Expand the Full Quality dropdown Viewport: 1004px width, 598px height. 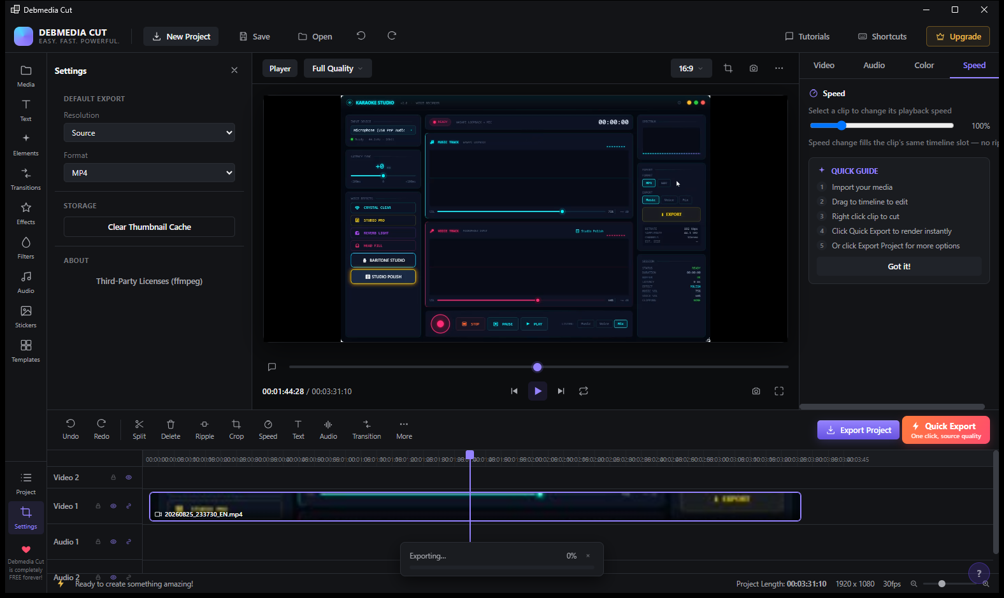(x=338, y=68)
